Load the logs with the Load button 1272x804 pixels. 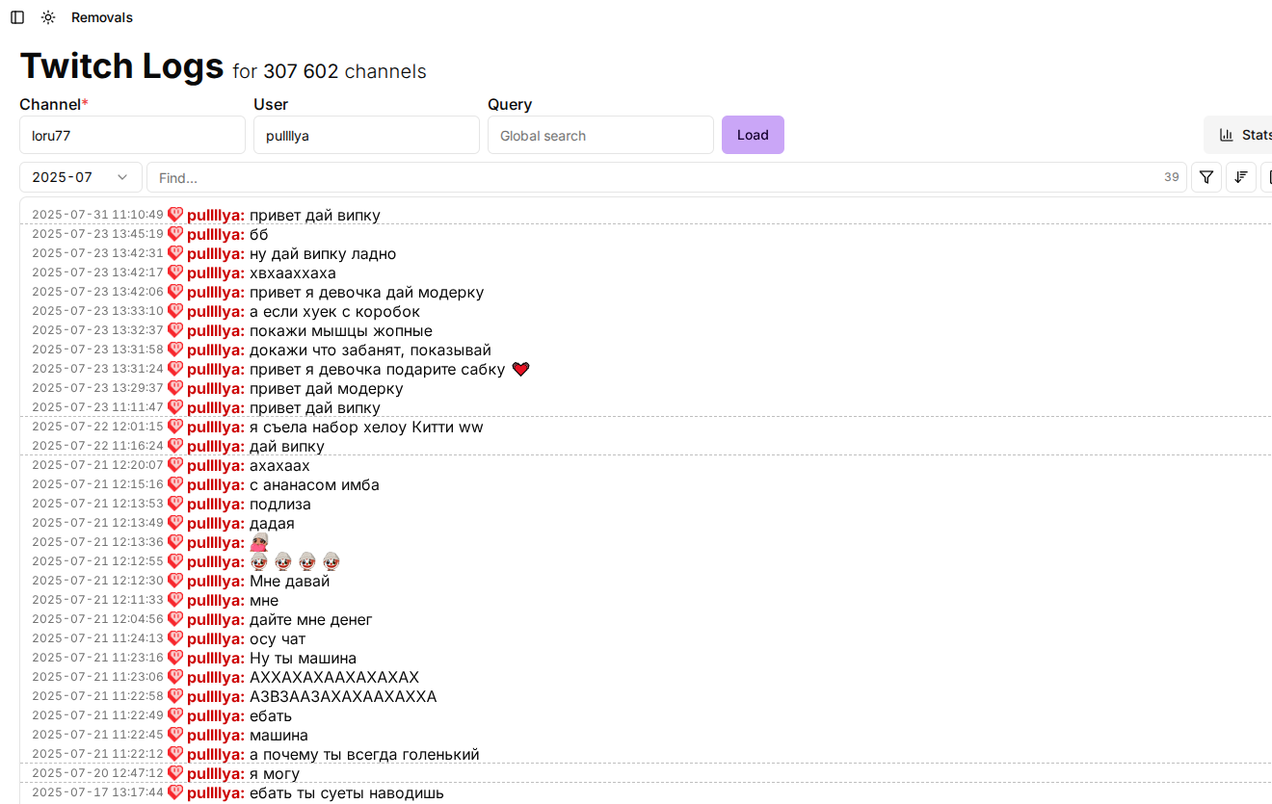pos(753,135)
